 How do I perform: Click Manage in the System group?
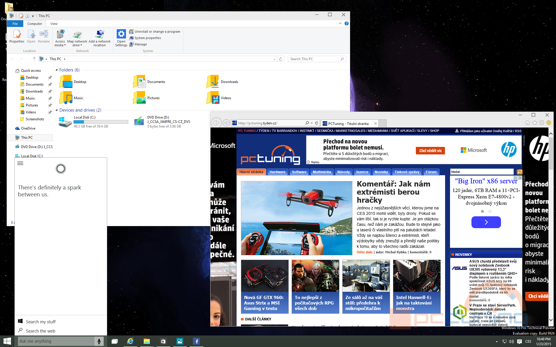pyautogui.click(x=138, y=44)
